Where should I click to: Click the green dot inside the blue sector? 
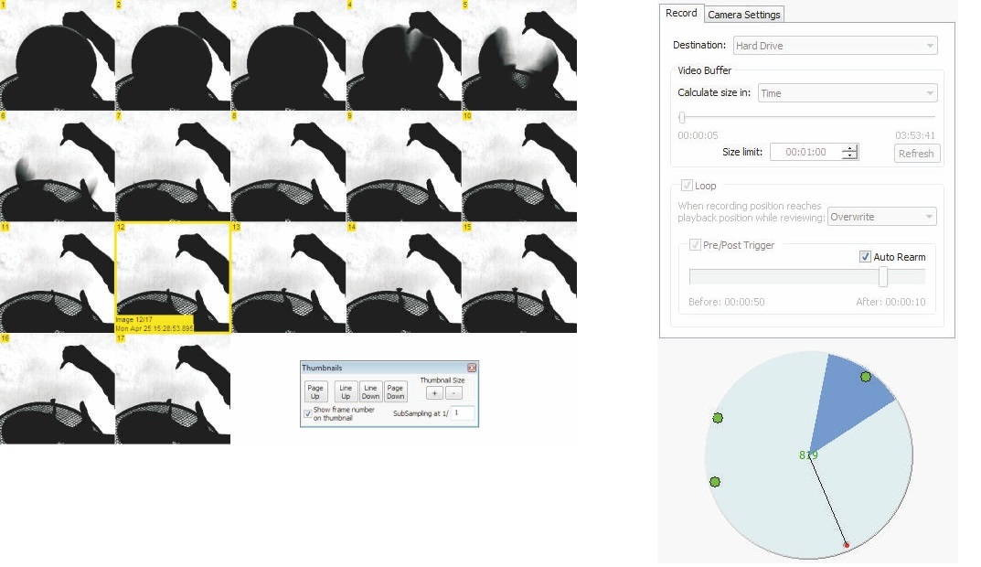(866, 377)
